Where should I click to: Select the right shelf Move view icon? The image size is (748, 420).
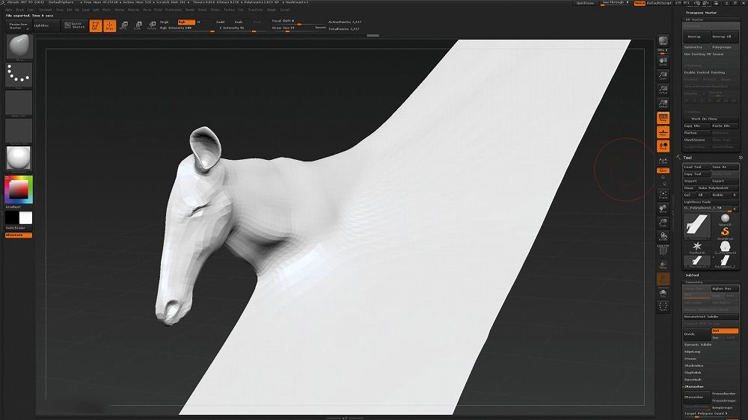[x=663, y=209]
